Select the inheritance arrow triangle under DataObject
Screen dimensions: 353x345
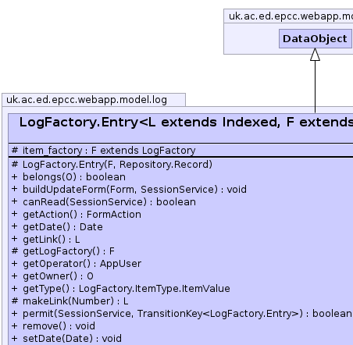point(315,55)
